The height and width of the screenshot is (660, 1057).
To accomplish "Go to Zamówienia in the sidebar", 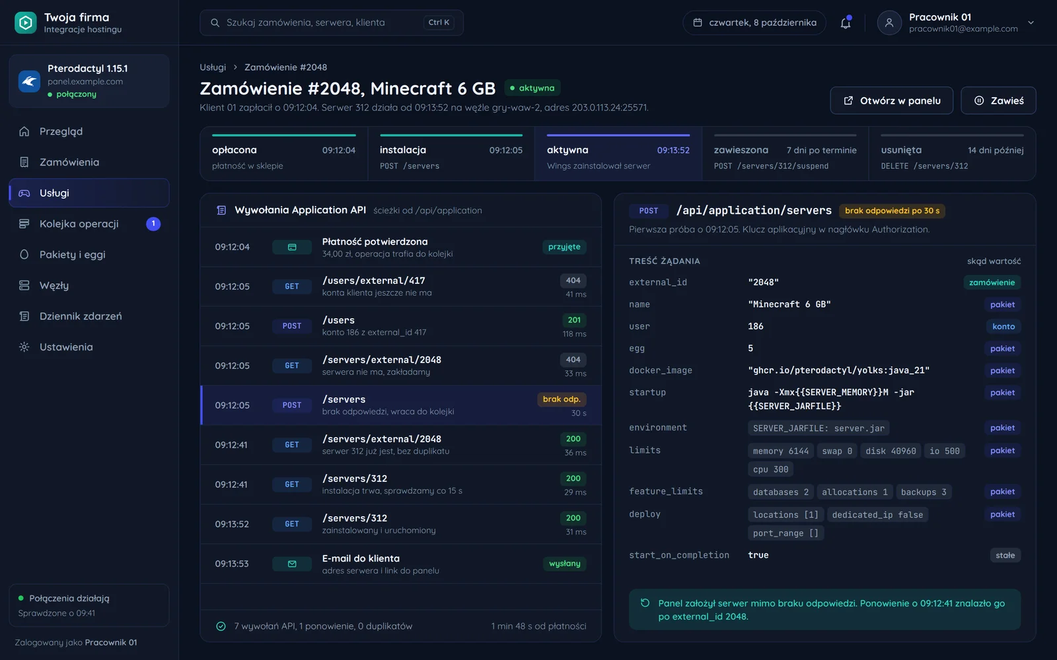I will tap(89, 162).
